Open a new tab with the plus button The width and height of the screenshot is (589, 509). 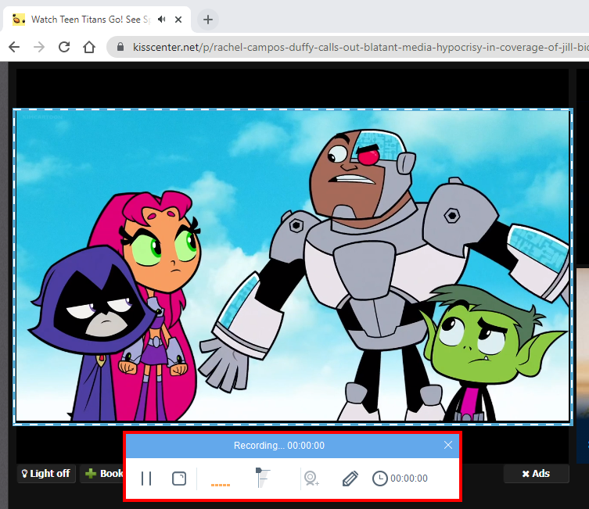(208, 19)
